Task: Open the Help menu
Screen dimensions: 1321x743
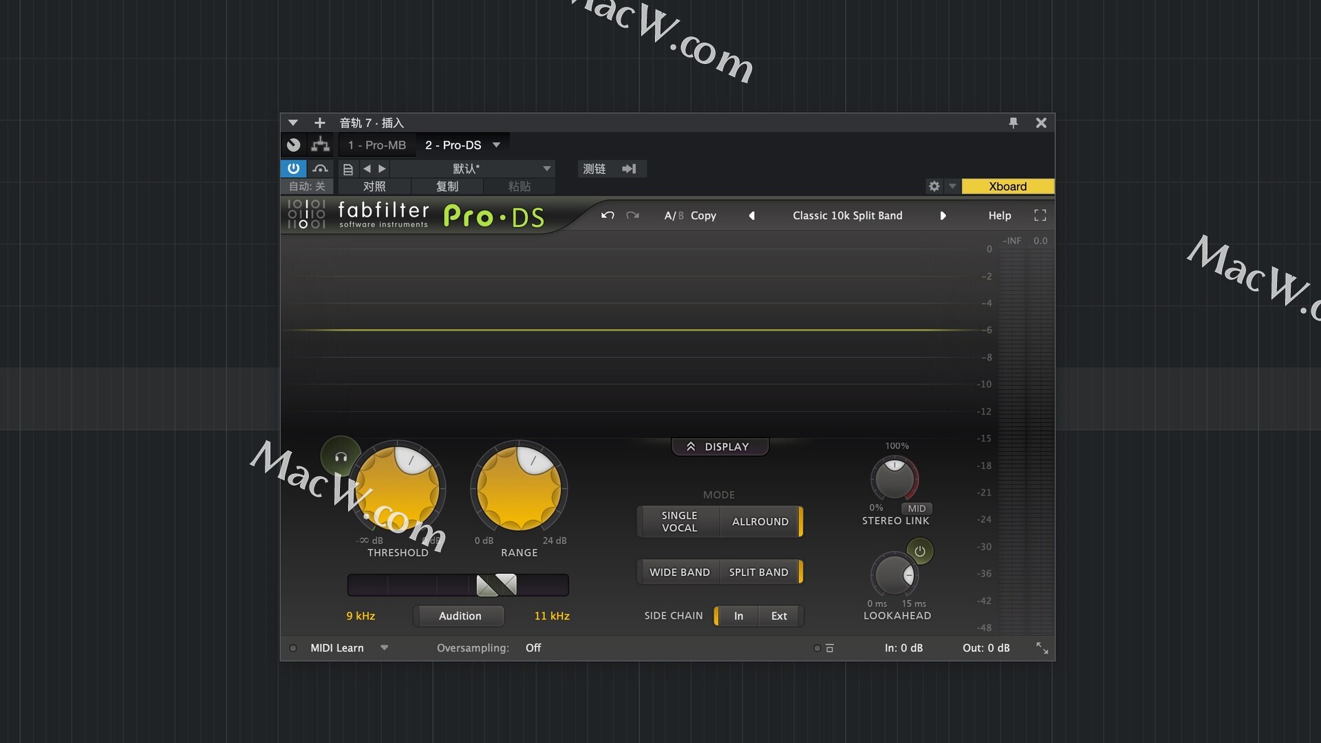Action: pyautogui.click(x=999, y=215)
